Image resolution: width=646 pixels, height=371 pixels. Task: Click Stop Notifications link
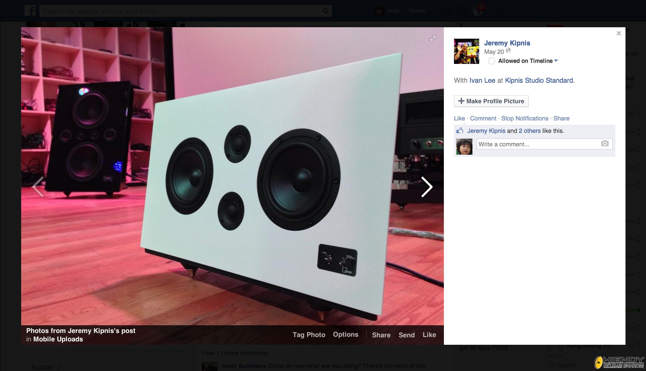[x=525, y=118]
